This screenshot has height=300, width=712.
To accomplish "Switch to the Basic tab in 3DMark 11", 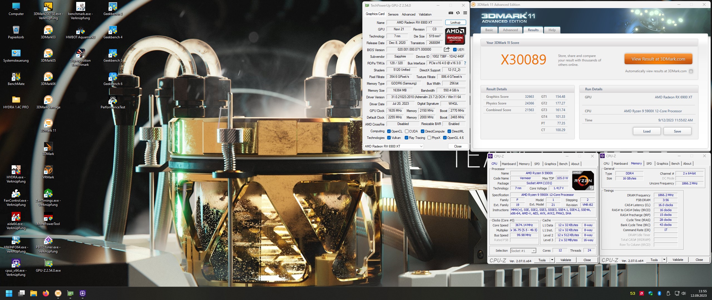I will [489, 30].
